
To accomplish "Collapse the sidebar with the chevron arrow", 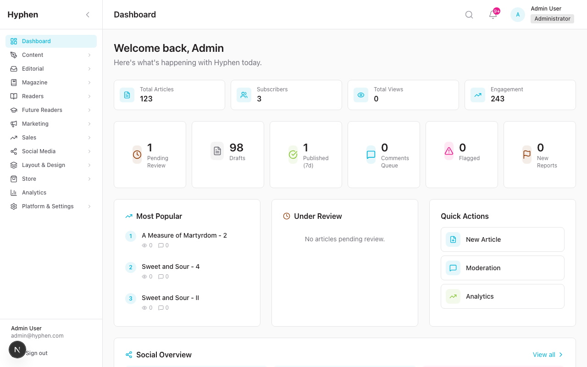I will (88, 14).
